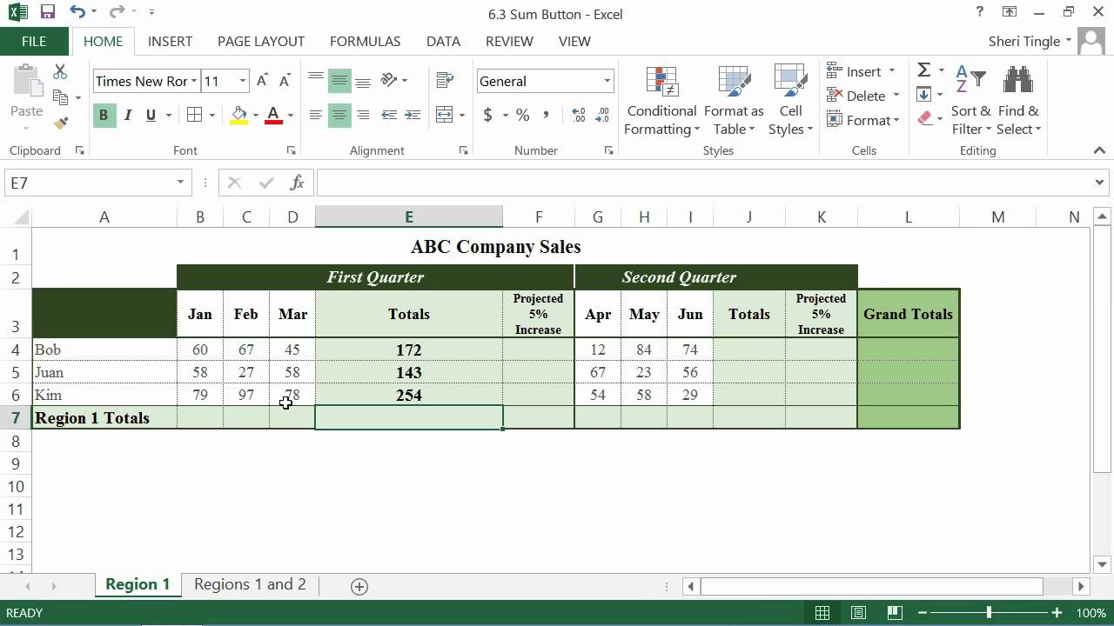The height and width of the screenshot is (626, 1114).
Task: Click the Undo arrow icon
Action: [x=77, y=12]
